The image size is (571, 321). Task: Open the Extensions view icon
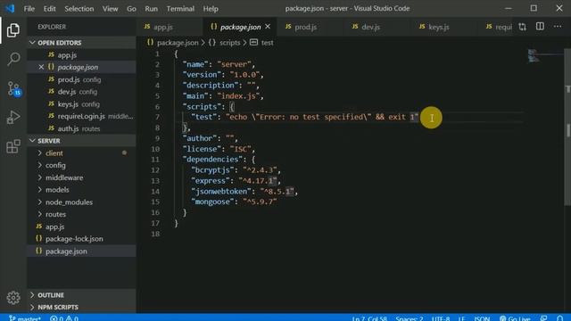coord(13,146)
